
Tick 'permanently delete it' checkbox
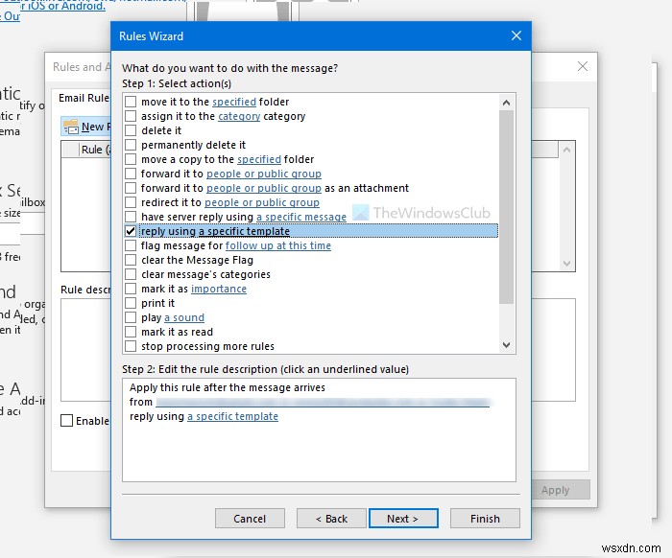point(131,145)
